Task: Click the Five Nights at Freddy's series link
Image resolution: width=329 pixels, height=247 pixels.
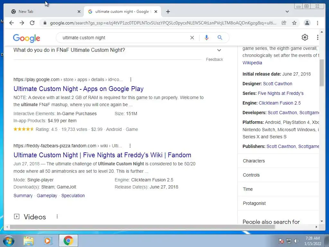Action: click(280, 93)
